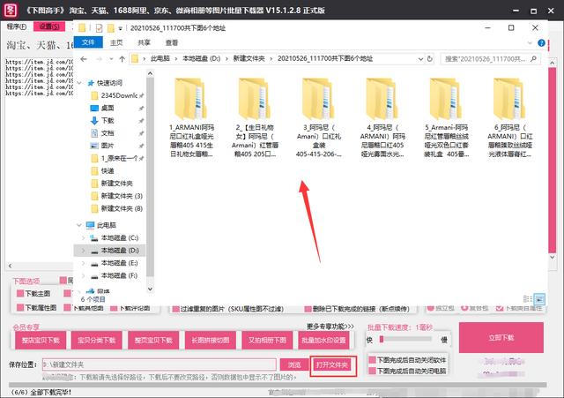This screenshot has width=564, height=398.
Task: Click the 下图高手 app logo icon
Action: click(10, 10)
